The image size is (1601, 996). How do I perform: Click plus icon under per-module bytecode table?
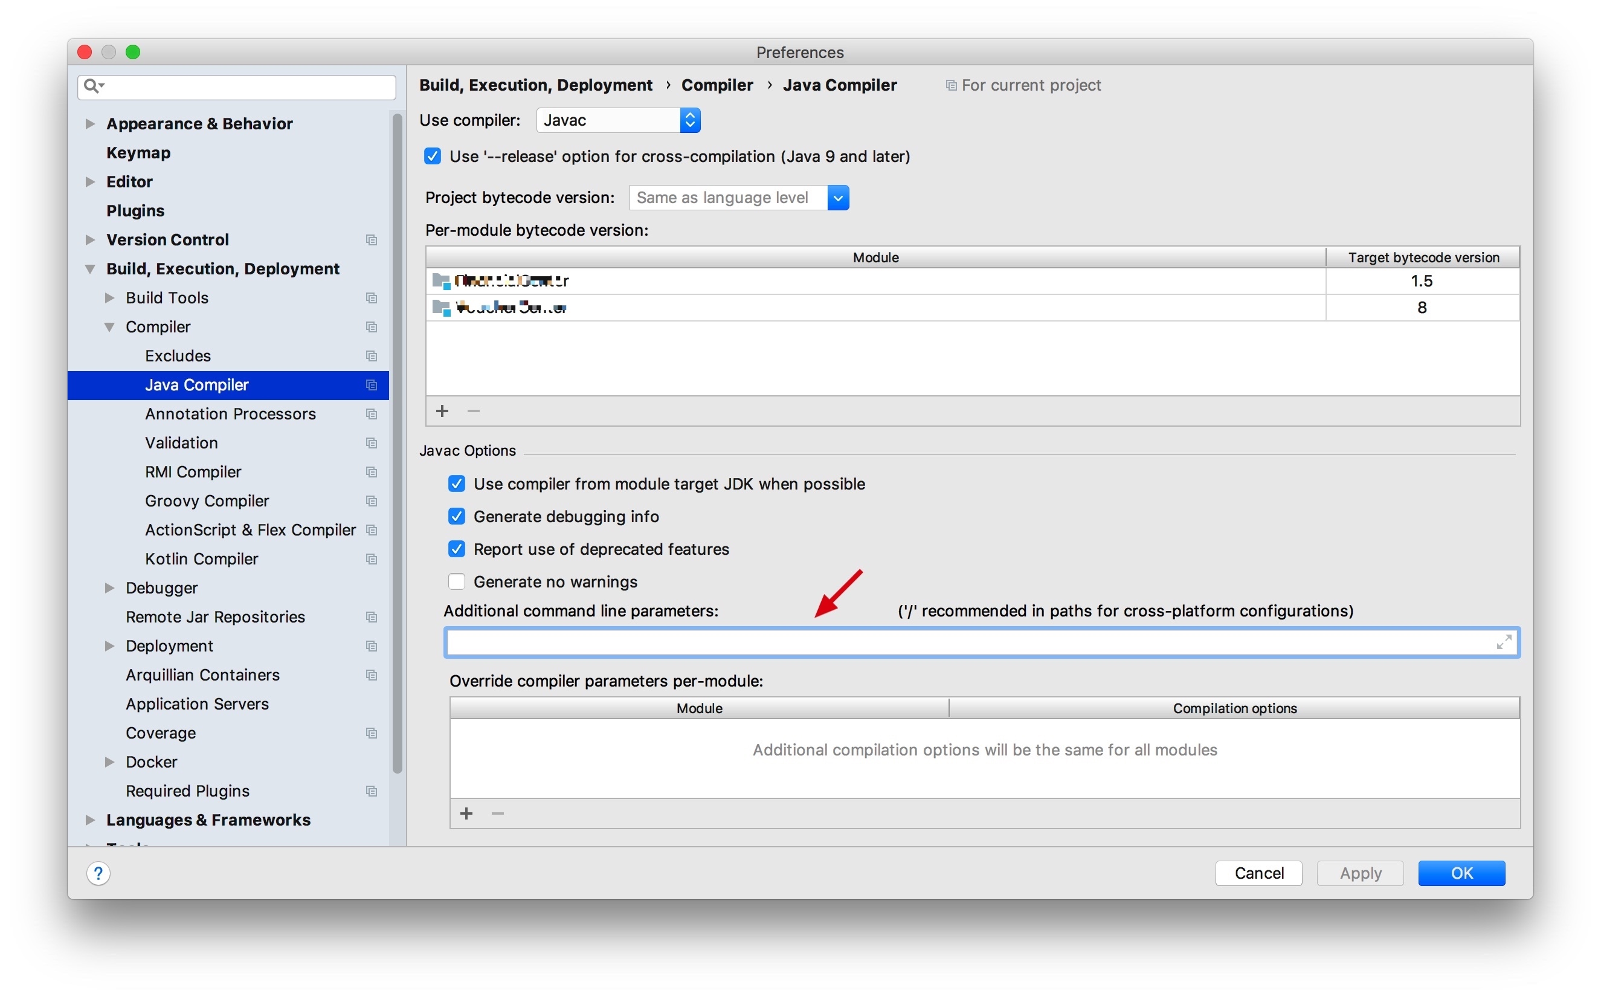tap(442, 411)
